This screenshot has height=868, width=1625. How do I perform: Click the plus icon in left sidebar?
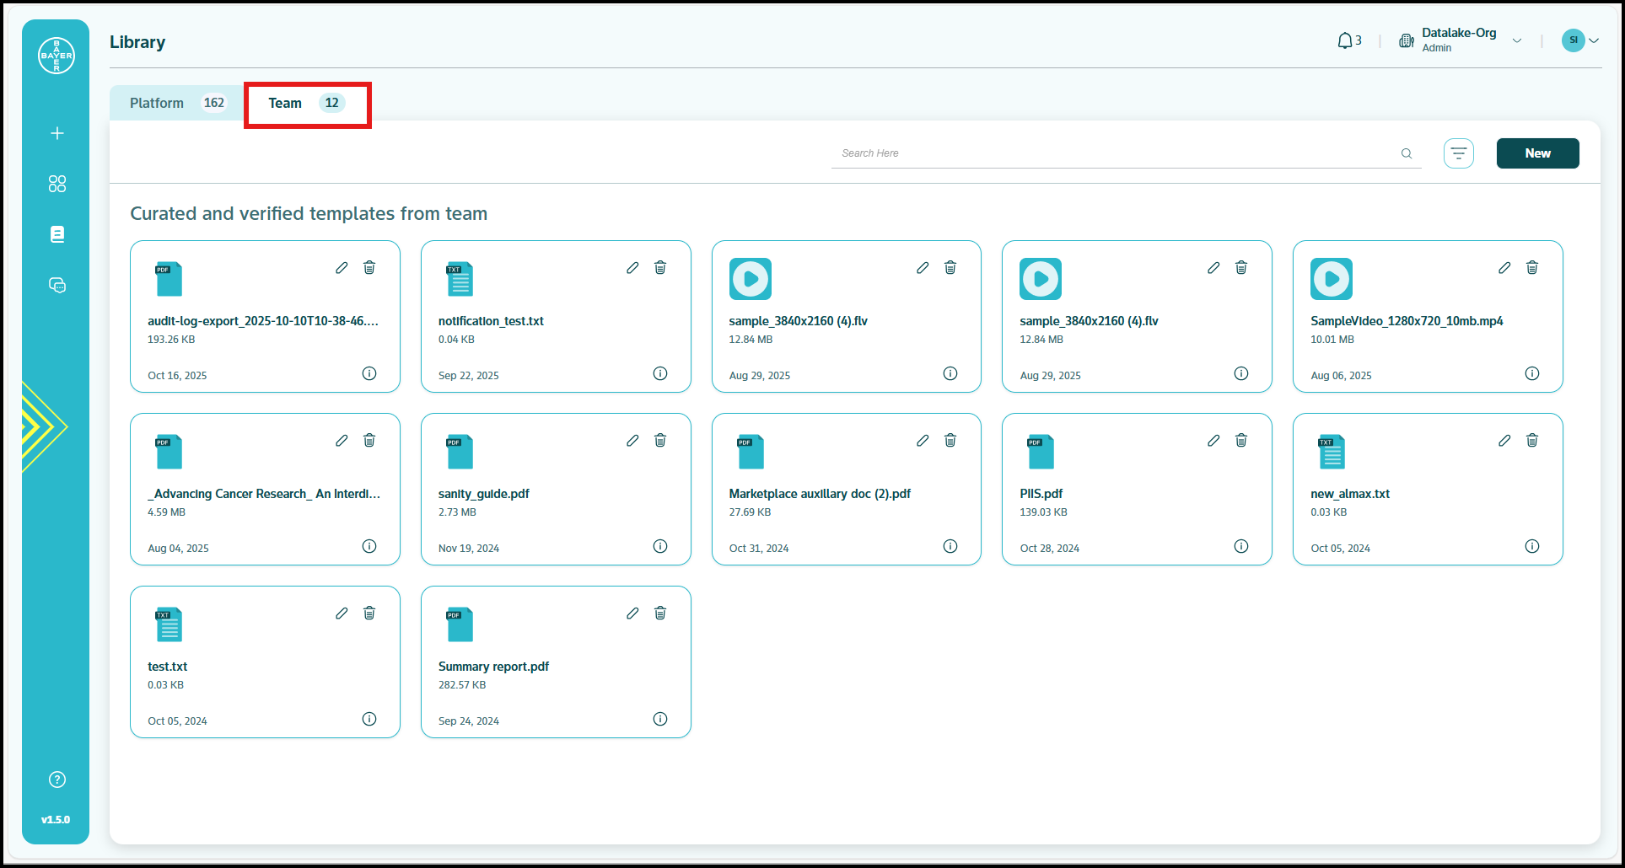point(56,133)
